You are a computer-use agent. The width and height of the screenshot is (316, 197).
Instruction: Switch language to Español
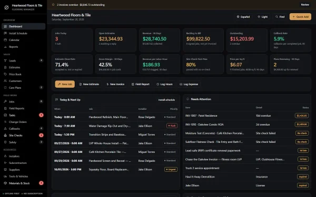point(243,17)
